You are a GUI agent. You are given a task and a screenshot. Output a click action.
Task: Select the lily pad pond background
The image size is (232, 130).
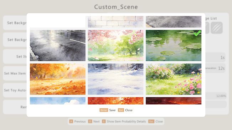tap(174, 45)
